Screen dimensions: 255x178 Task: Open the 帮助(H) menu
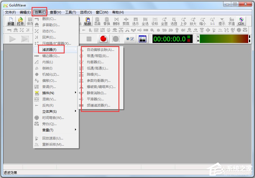pos(118,12)
